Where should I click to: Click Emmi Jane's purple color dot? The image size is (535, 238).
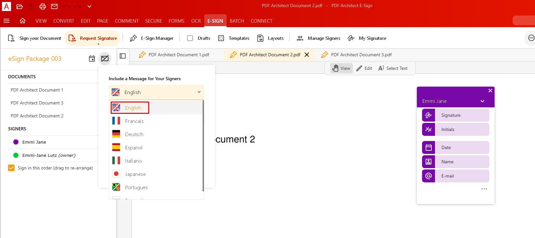(16, 142)
